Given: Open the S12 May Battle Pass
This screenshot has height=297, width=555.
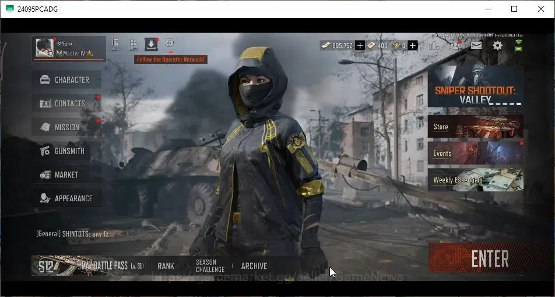Looking at the screenshot, I should [x=88, y=265].
